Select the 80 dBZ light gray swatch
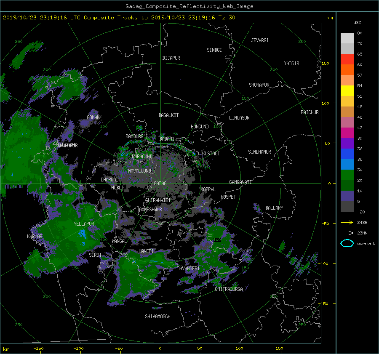 coord(347,38)
